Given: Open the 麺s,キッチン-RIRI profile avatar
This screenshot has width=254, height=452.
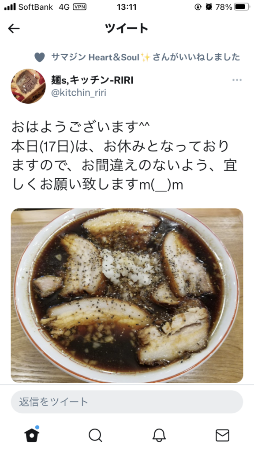Looking at the screenshot, I should [28, 86].
